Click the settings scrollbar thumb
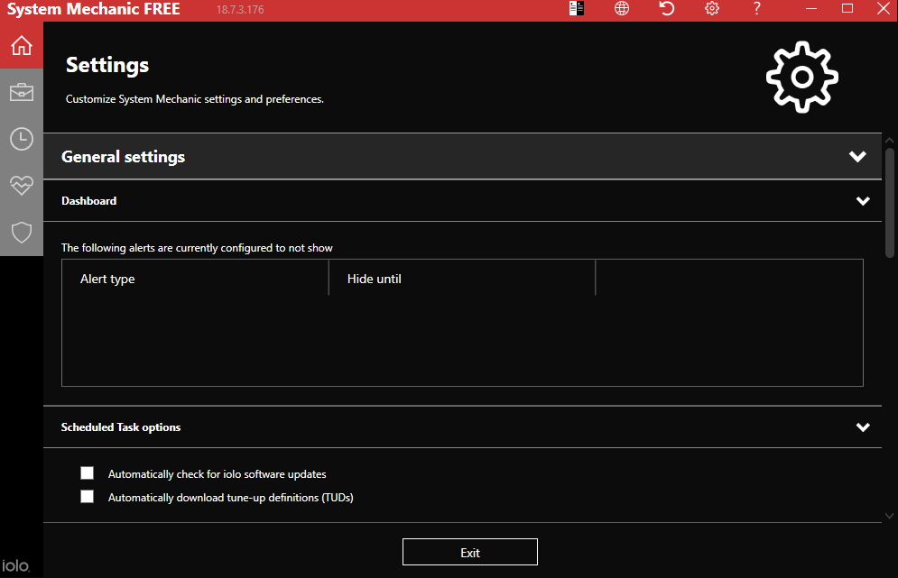898x578 pixels. click(889, 203)
